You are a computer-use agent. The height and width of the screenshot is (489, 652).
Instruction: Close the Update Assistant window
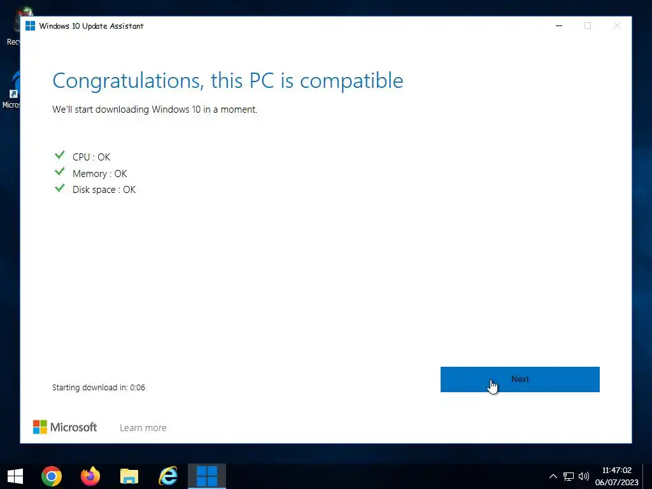[x=617, y=25]
